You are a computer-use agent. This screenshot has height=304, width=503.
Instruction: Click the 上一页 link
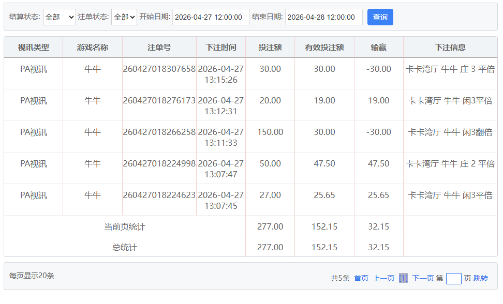click(x=383, y=278)
